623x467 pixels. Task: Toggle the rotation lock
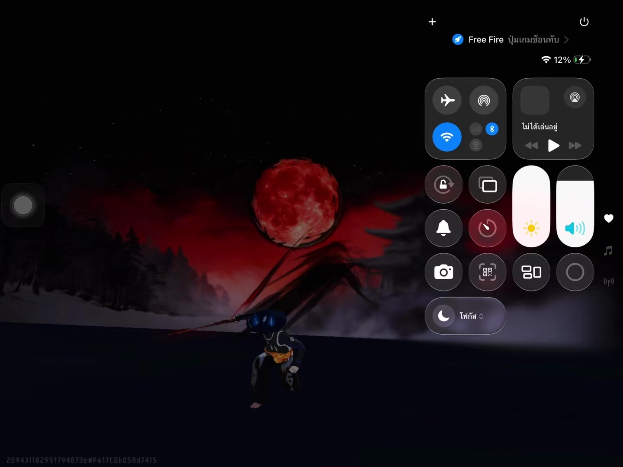444,185
